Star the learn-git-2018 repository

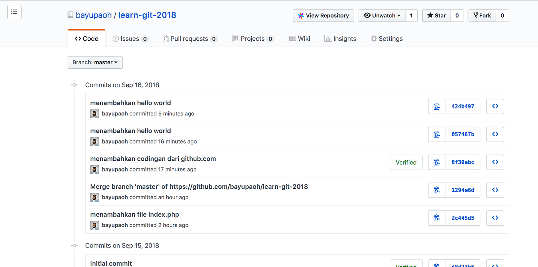point(436,15)
